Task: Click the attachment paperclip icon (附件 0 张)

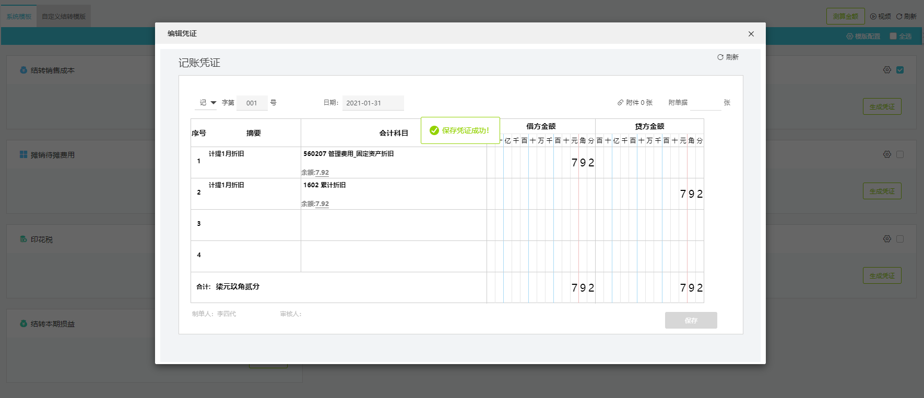Action: point(621,103)
